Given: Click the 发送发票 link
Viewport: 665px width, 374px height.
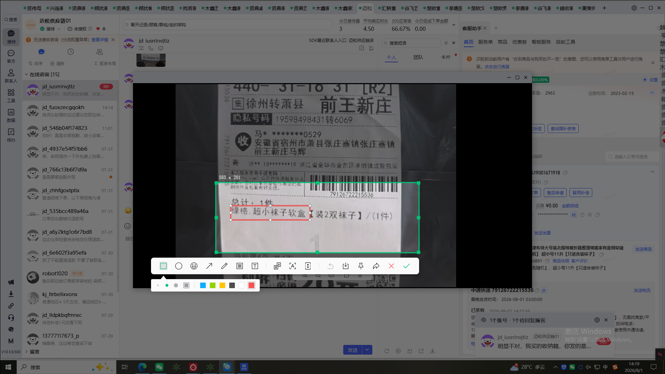Looking at the screenshot, I should (x=542, y=233).
